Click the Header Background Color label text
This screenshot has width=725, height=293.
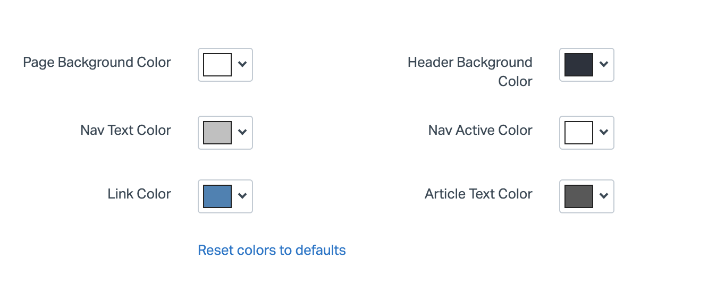[470, 63]
